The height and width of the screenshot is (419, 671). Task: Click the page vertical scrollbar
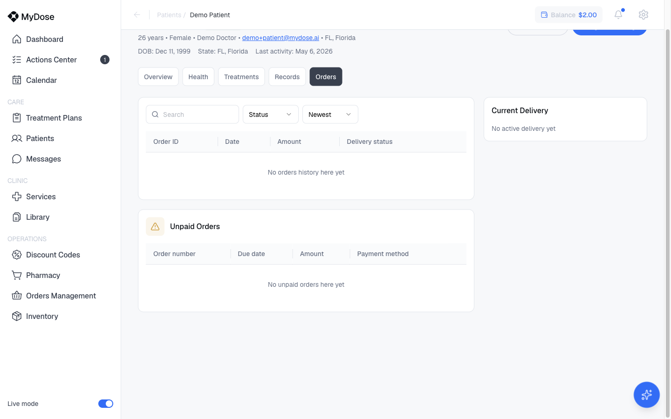[667, 223]
